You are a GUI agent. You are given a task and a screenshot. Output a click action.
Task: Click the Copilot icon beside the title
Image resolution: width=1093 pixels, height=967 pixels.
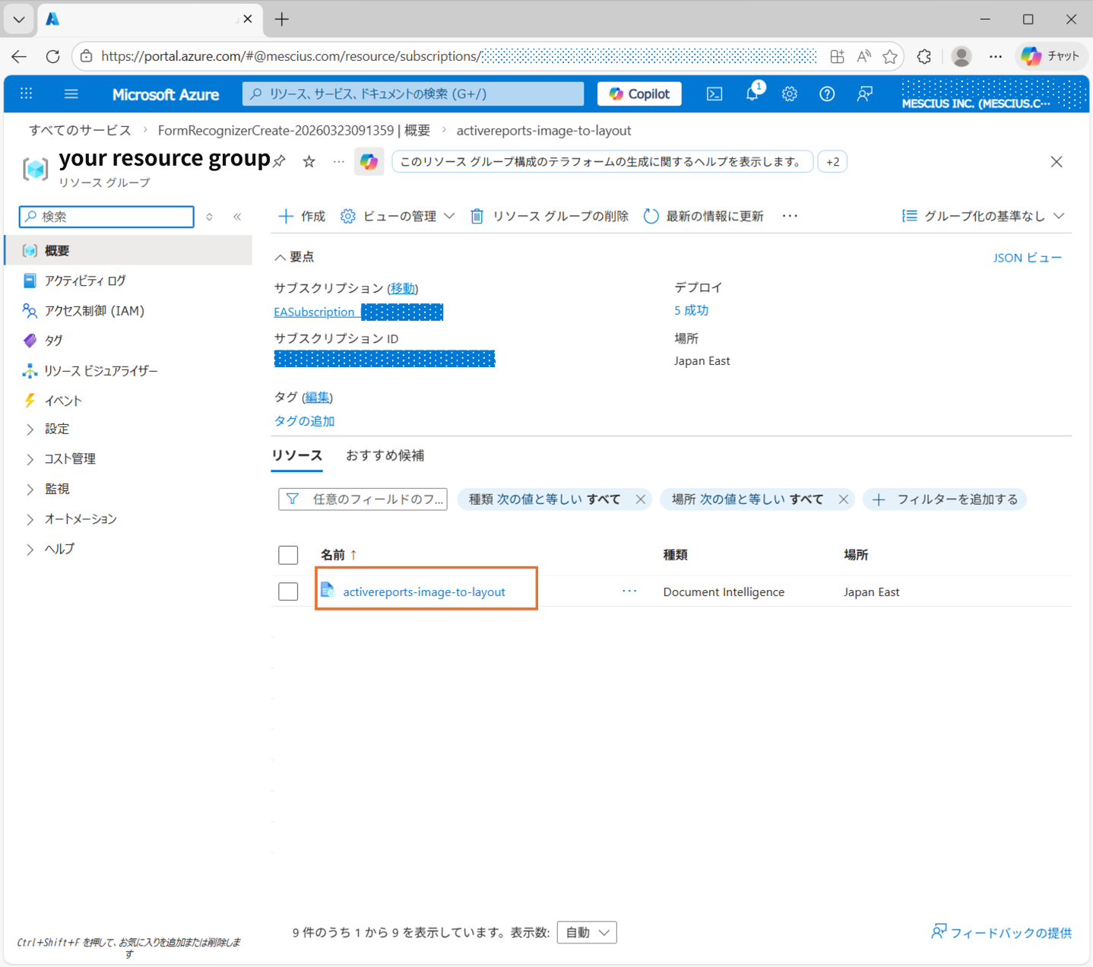click(369, 161)
